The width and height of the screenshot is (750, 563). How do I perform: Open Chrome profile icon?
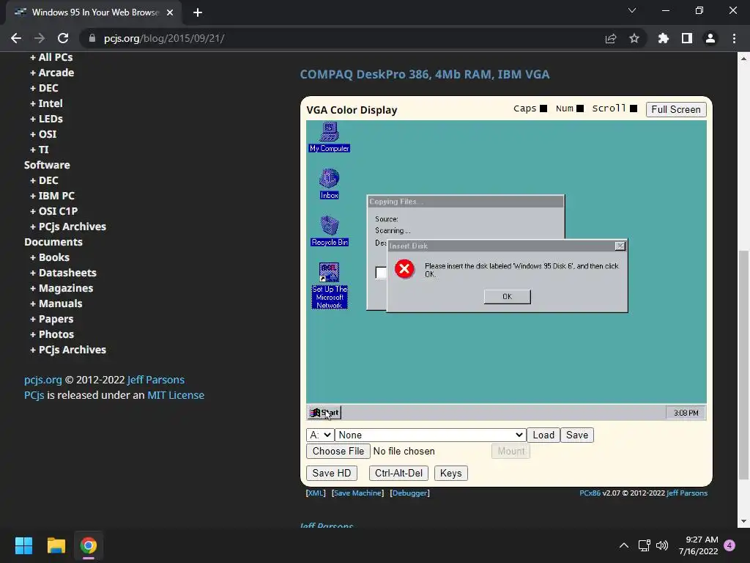click(x=710, y=38)
